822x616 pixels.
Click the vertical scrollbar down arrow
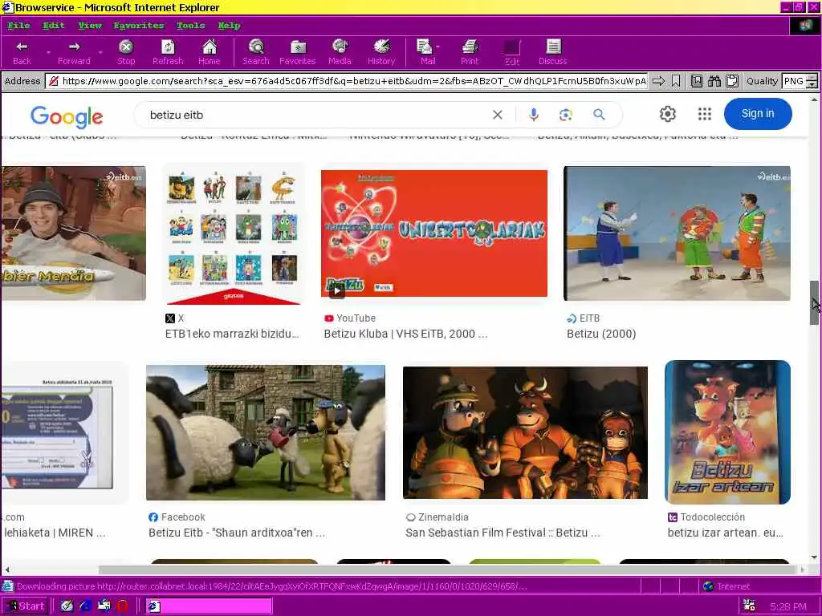coord(814,557)
